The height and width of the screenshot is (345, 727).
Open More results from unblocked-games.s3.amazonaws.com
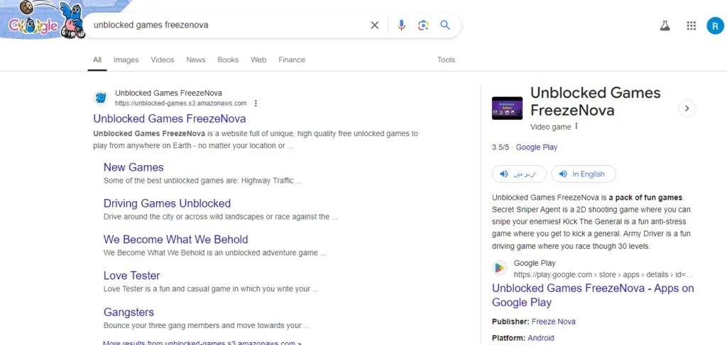click(x=202, y=343)
